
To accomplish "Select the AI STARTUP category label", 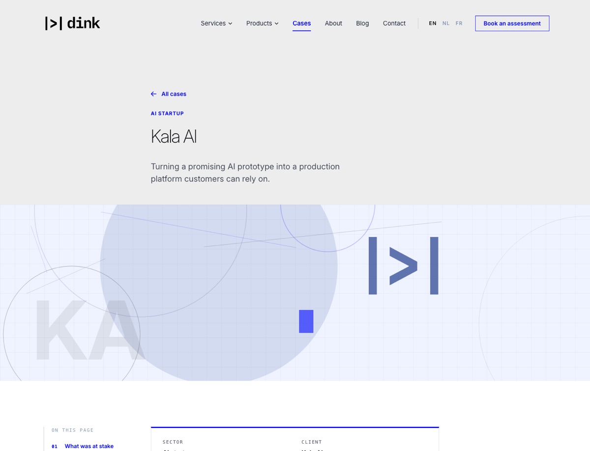I will (x=167, y=114).
